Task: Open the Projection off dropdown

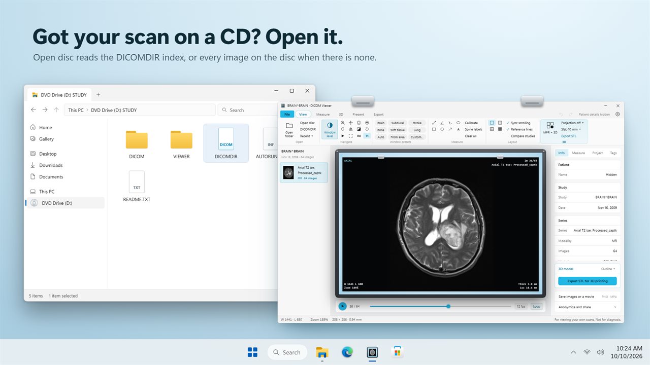Action: [x=572, y=123]
